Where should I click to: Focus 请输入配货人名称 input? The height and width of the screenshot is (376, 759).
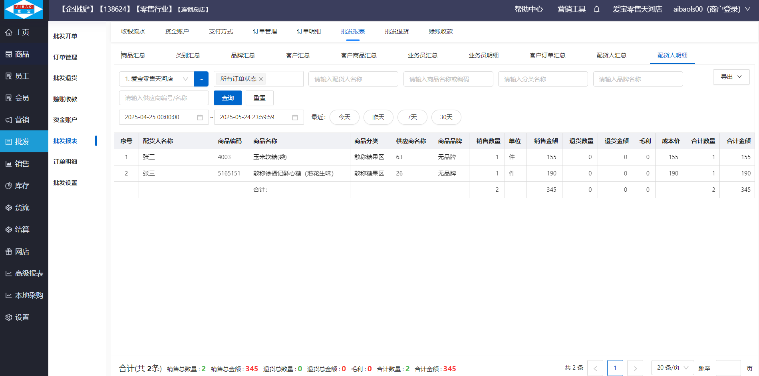353,79
